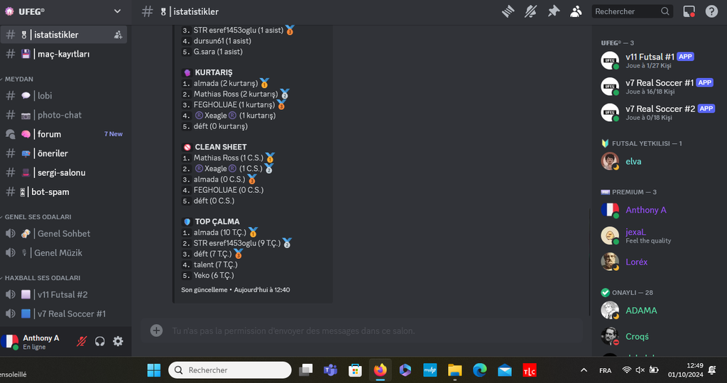The height and width of the screenshot is (383, 727).
Task: Open FRA keyboard language selector
Action: (x=605, y=370)
